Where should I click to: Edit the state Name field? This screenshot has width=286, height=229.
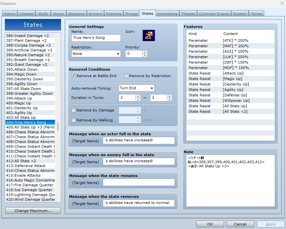pos(96,38)
